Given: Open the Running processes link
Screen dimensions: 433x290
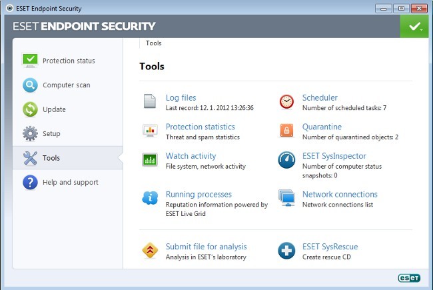Looking at the screenshot, I should (x=199, y=194).
